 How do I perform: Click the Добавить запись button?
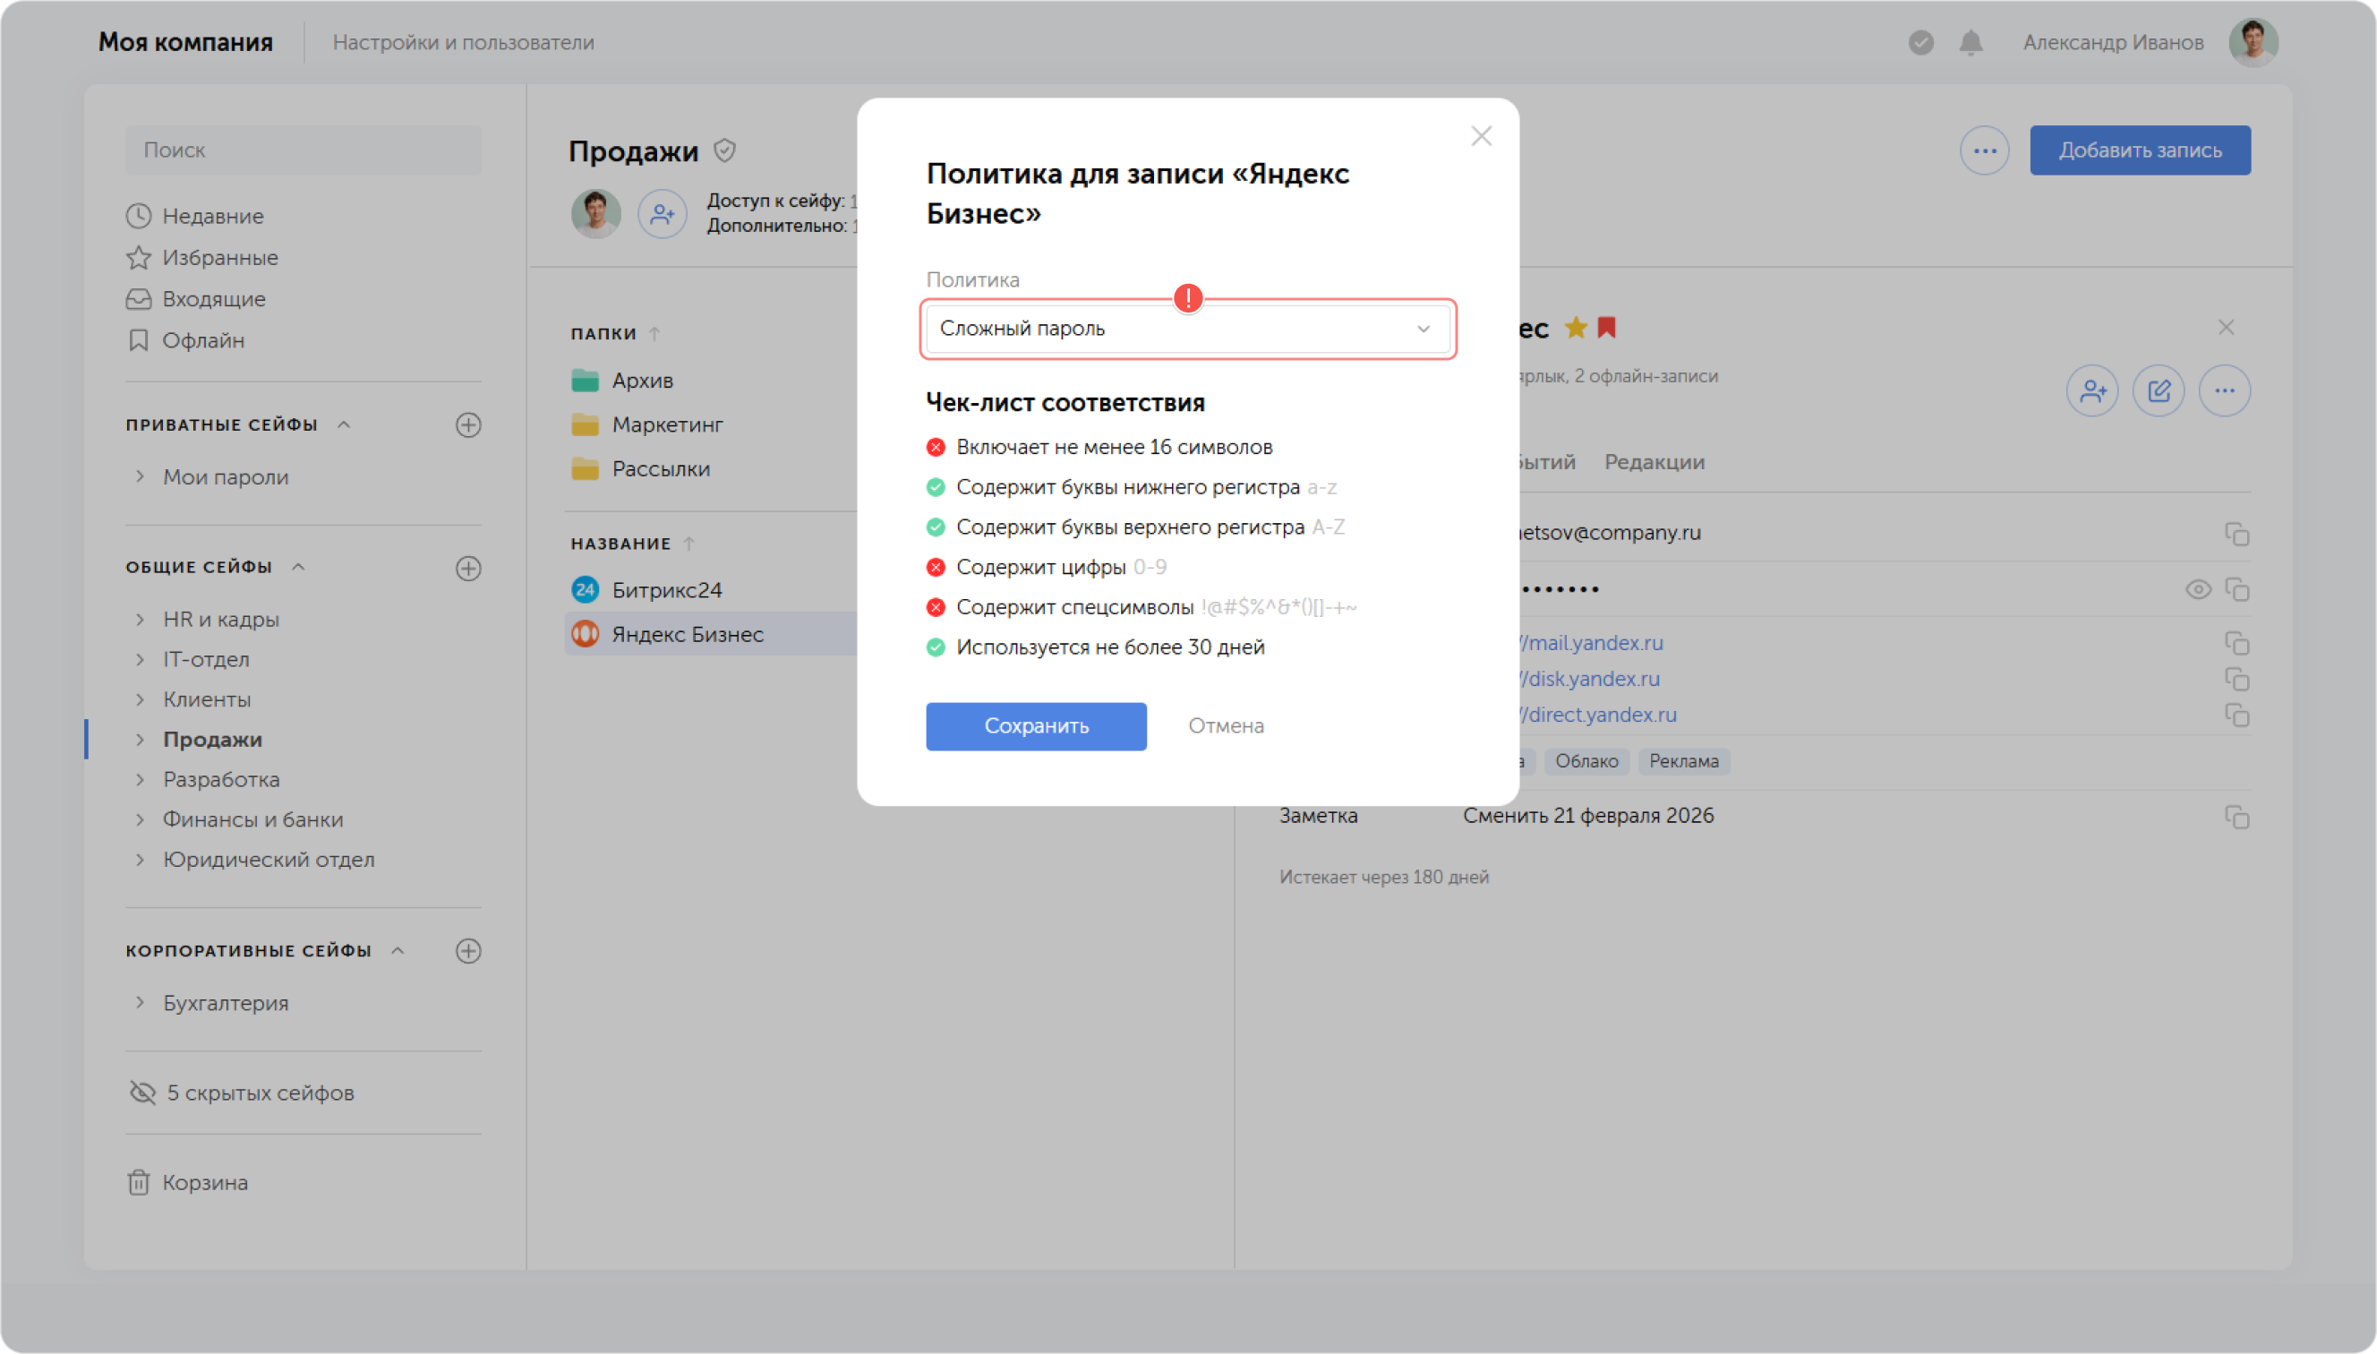coord(2139,150)
